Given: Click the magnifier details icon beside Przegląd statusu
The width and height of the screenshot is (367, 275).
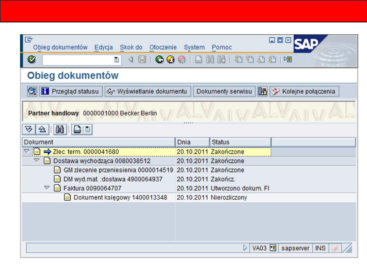Looking at the screenshot, I should tap(32, 91).
